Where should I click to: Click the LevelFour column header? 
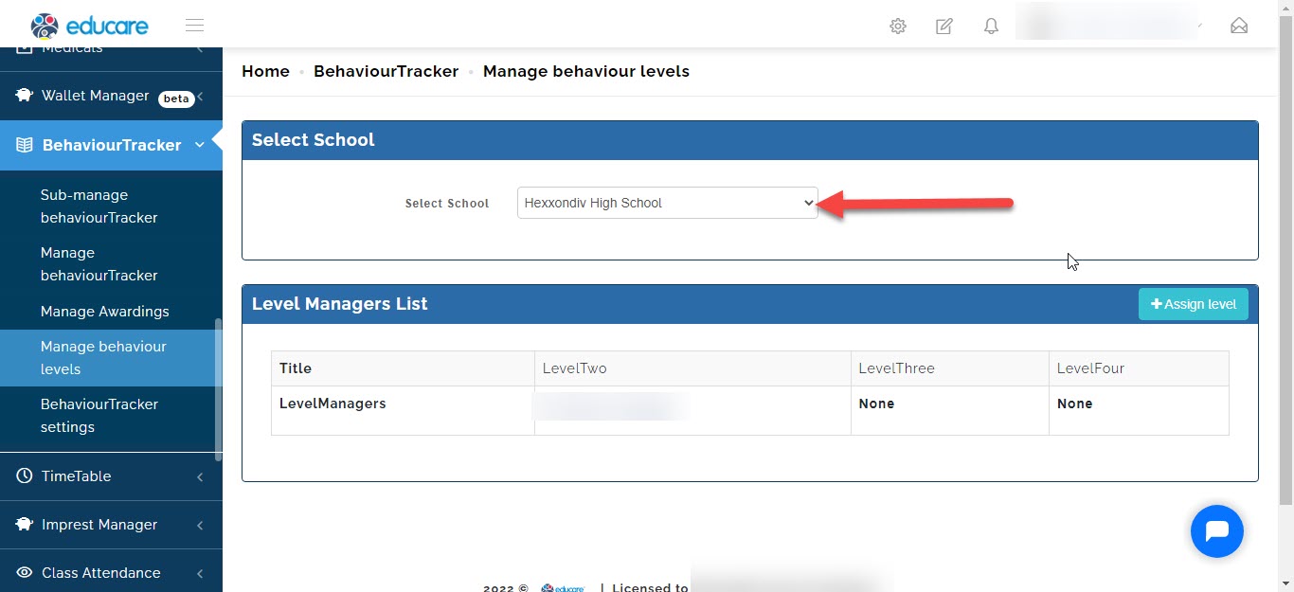coord(1139,368)
